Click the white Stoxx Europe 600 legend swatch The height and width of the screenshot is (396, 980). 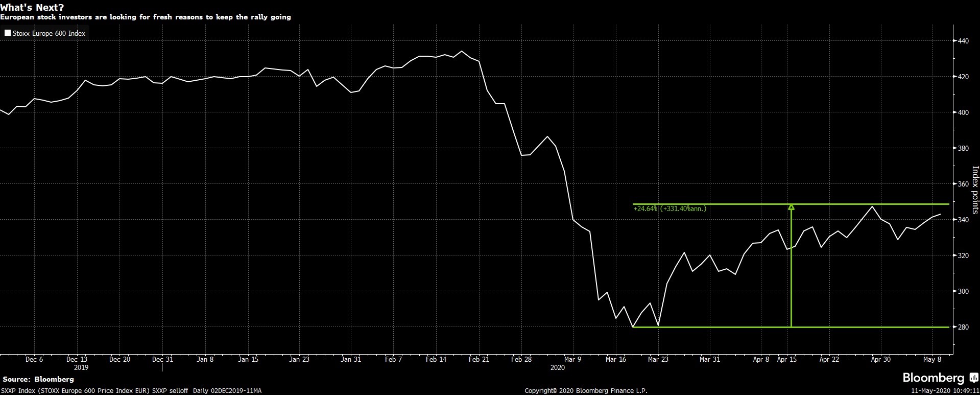(8, 33)
